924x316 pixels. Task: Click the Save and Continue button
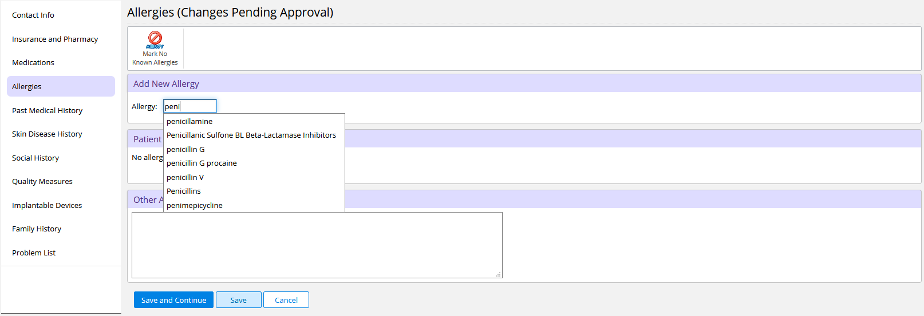(173, 300)
